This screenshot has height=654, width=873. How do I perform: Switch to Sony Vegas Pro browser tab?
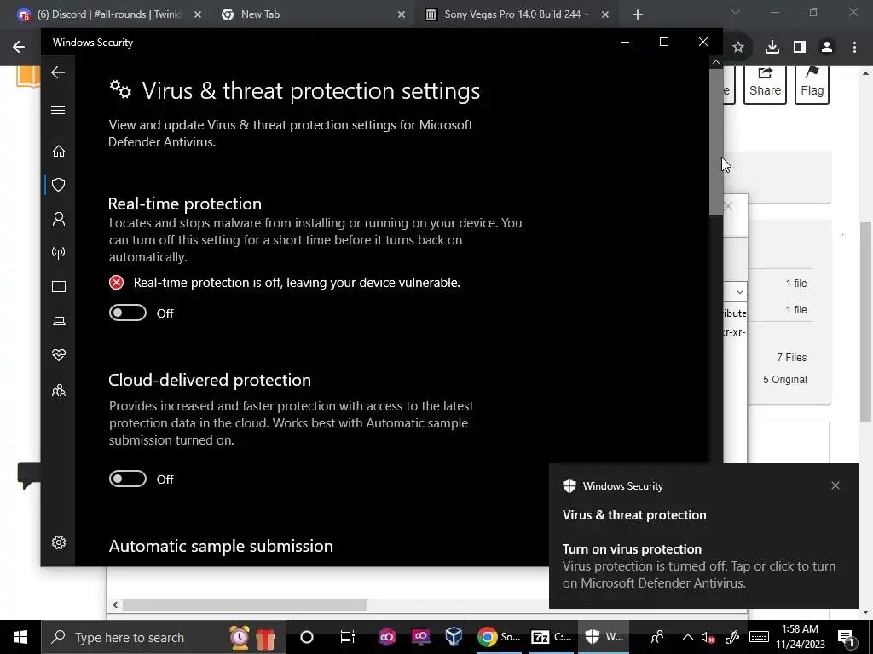512,14
